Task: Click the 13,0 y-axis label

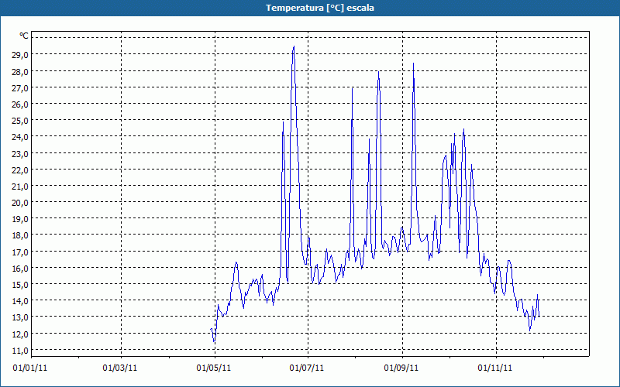Action: pyautogui.click(x=20, y=317)
